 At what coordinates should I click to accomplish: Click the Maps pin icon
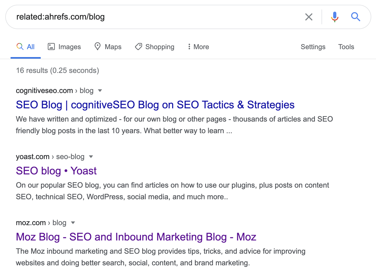(98, 47)
